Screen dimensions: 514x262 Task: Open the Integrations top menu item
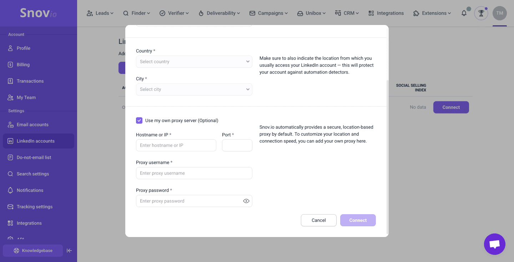tap(386, 13)
